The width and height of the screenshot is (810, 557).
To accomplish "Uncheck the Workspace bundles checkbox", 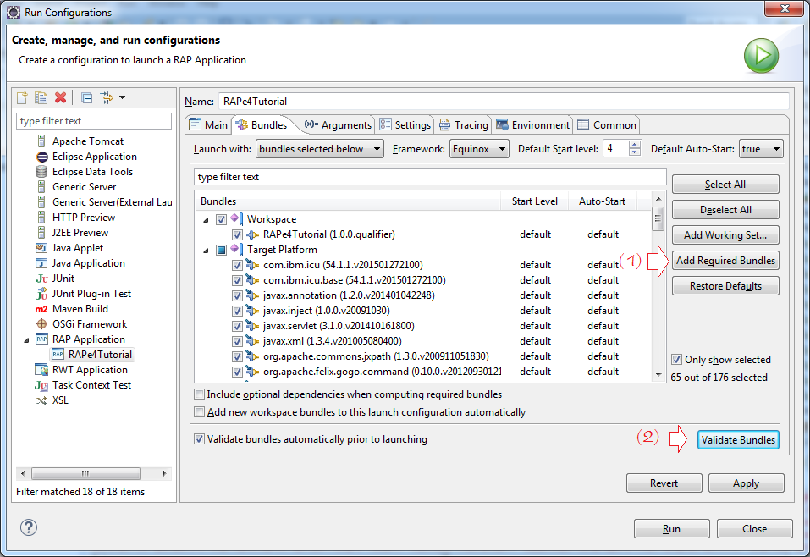I will (221, 219).
